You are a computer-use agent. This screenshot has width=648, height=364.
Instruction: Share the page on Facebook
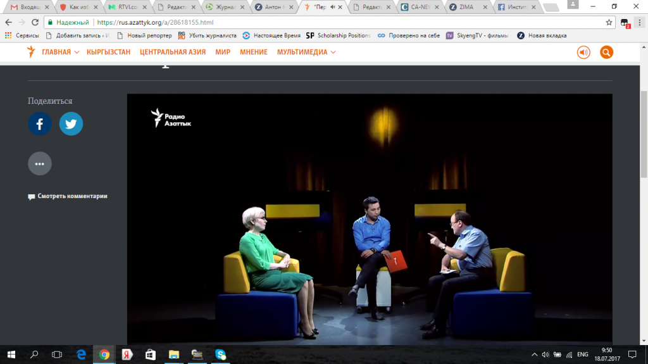tap(39, 124)
